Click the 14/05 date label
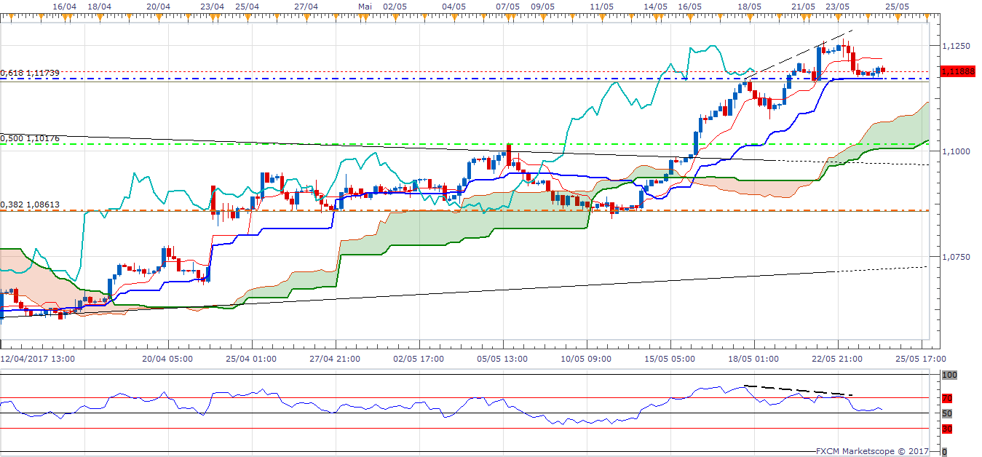Viewport: 982px width, 457px height. tap(656, 6)
